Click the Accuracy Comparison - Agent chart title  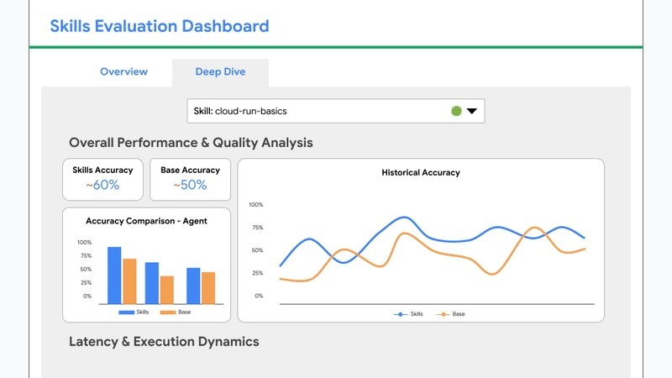pos(146,221)
